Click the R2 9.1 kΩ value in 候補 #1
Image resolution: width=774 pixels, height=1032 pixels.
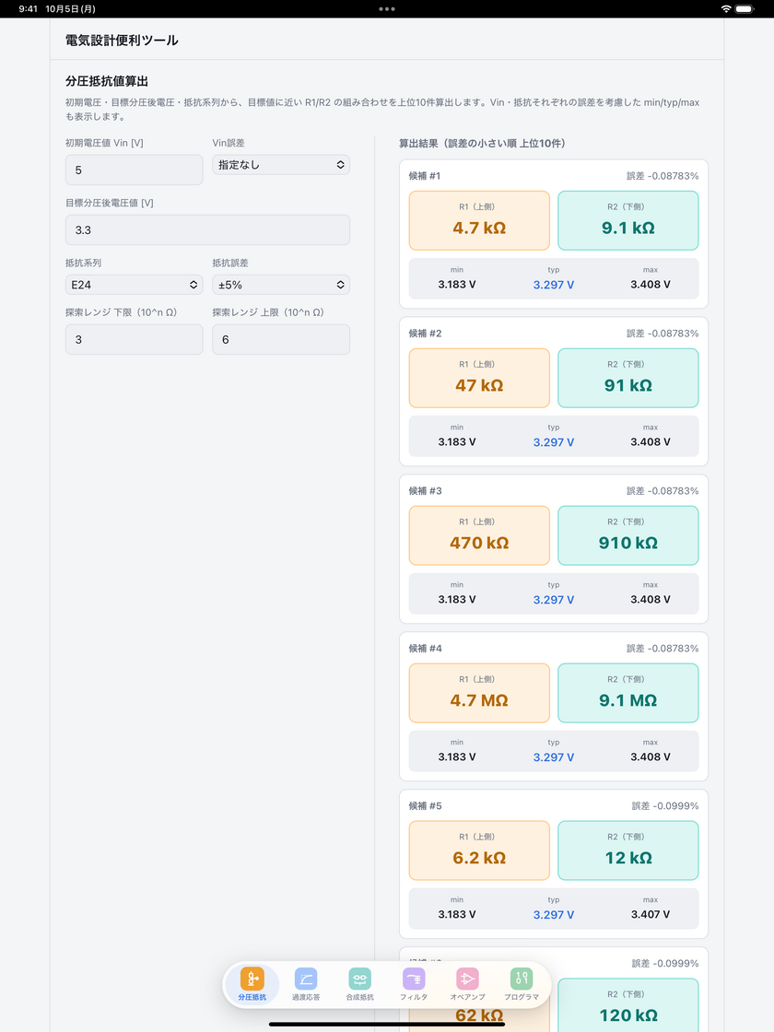point(627,228)
